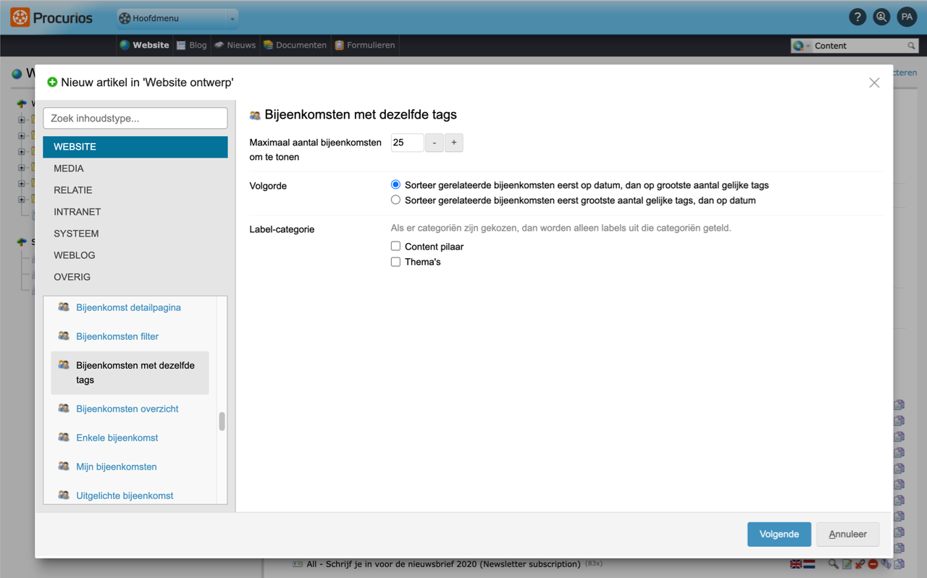
Task: Open the Blog tab
Action: [x=191, y=45]
